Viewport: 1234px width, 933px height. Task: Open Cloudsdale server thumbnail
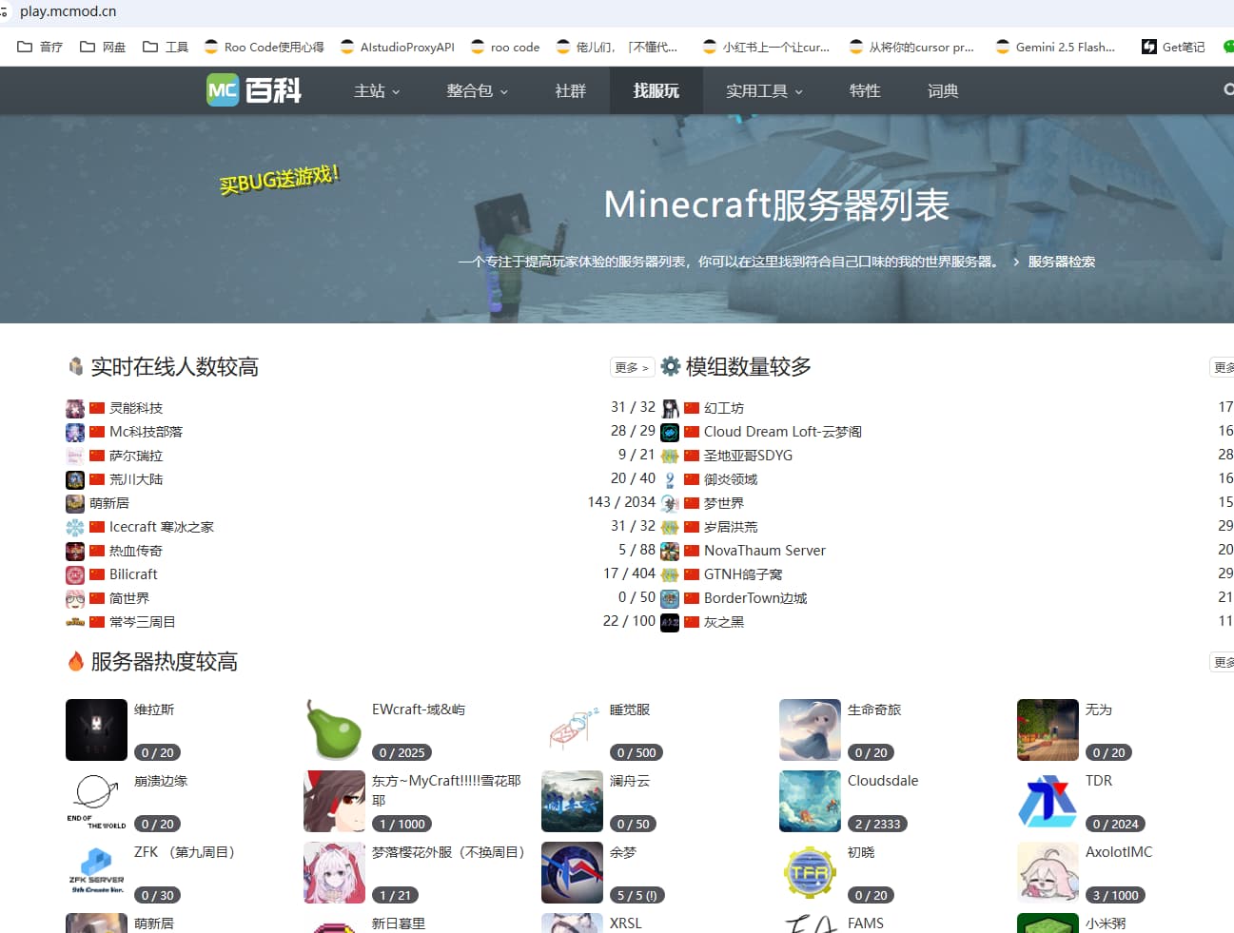pyautogui.click(x=810, y=801)
